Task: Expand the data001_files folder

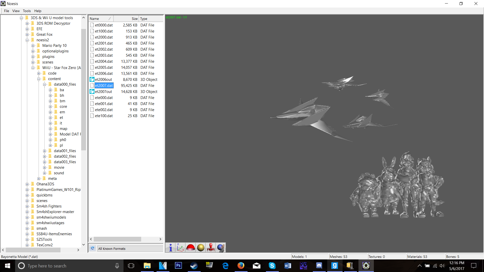Action: [x=45, y=151]
